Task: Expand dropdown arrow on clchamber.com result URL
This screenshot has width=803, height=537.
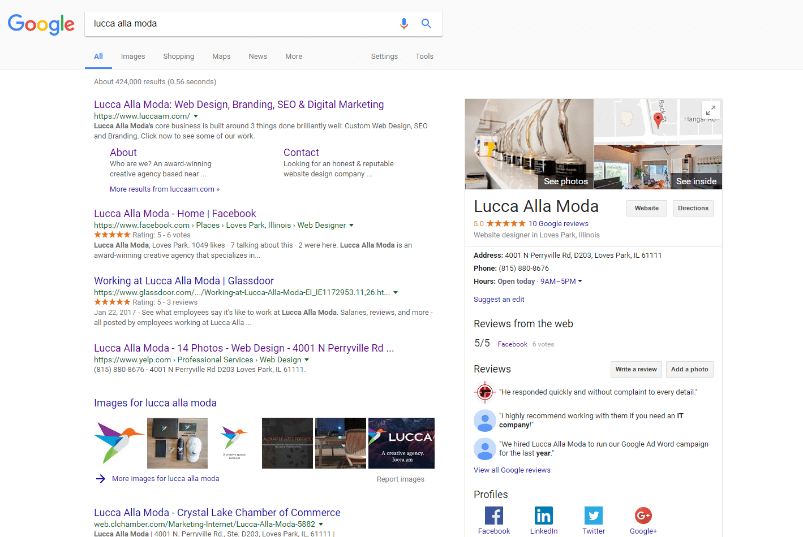Action: click(320, 524)
